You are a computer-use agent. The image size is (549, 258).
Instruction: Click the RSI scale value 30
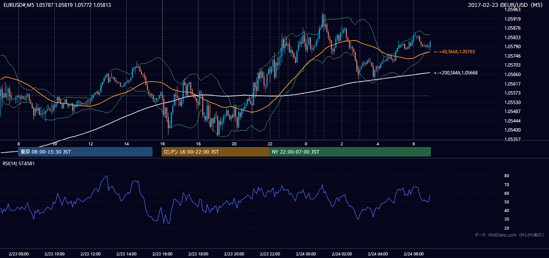(507, 219)
